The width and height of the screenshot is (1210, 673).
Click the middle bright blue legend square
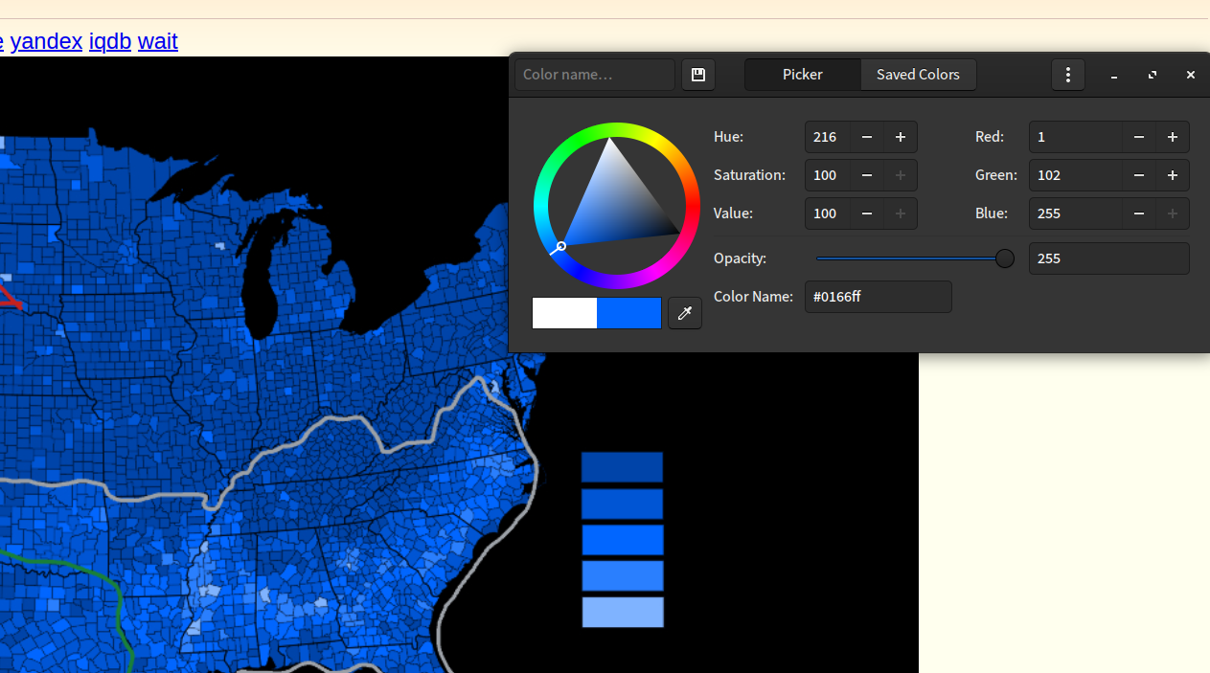click(x=623, y=540)
